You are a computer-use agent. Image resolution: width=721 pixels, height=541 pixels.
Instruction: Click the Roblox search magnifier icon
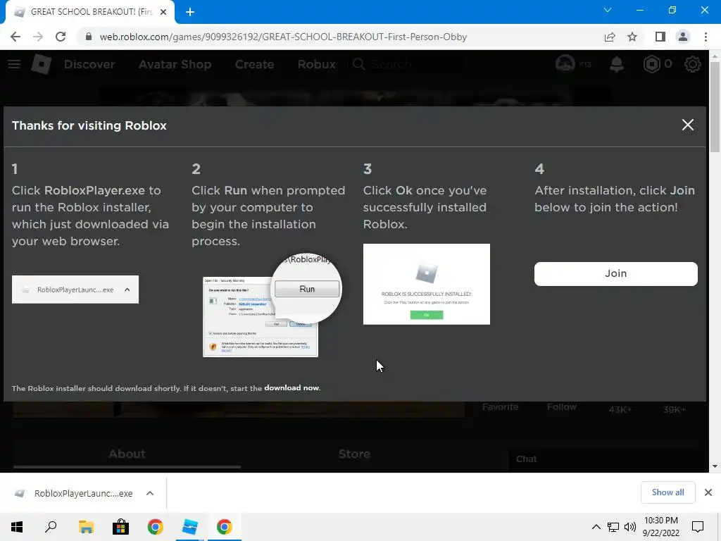tap(358, 64)
